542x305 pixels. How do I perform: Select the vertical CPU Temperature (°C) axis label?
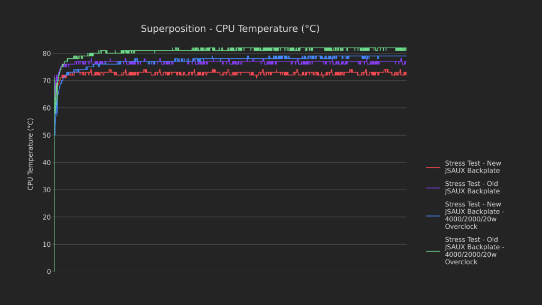tap(31, 154)
